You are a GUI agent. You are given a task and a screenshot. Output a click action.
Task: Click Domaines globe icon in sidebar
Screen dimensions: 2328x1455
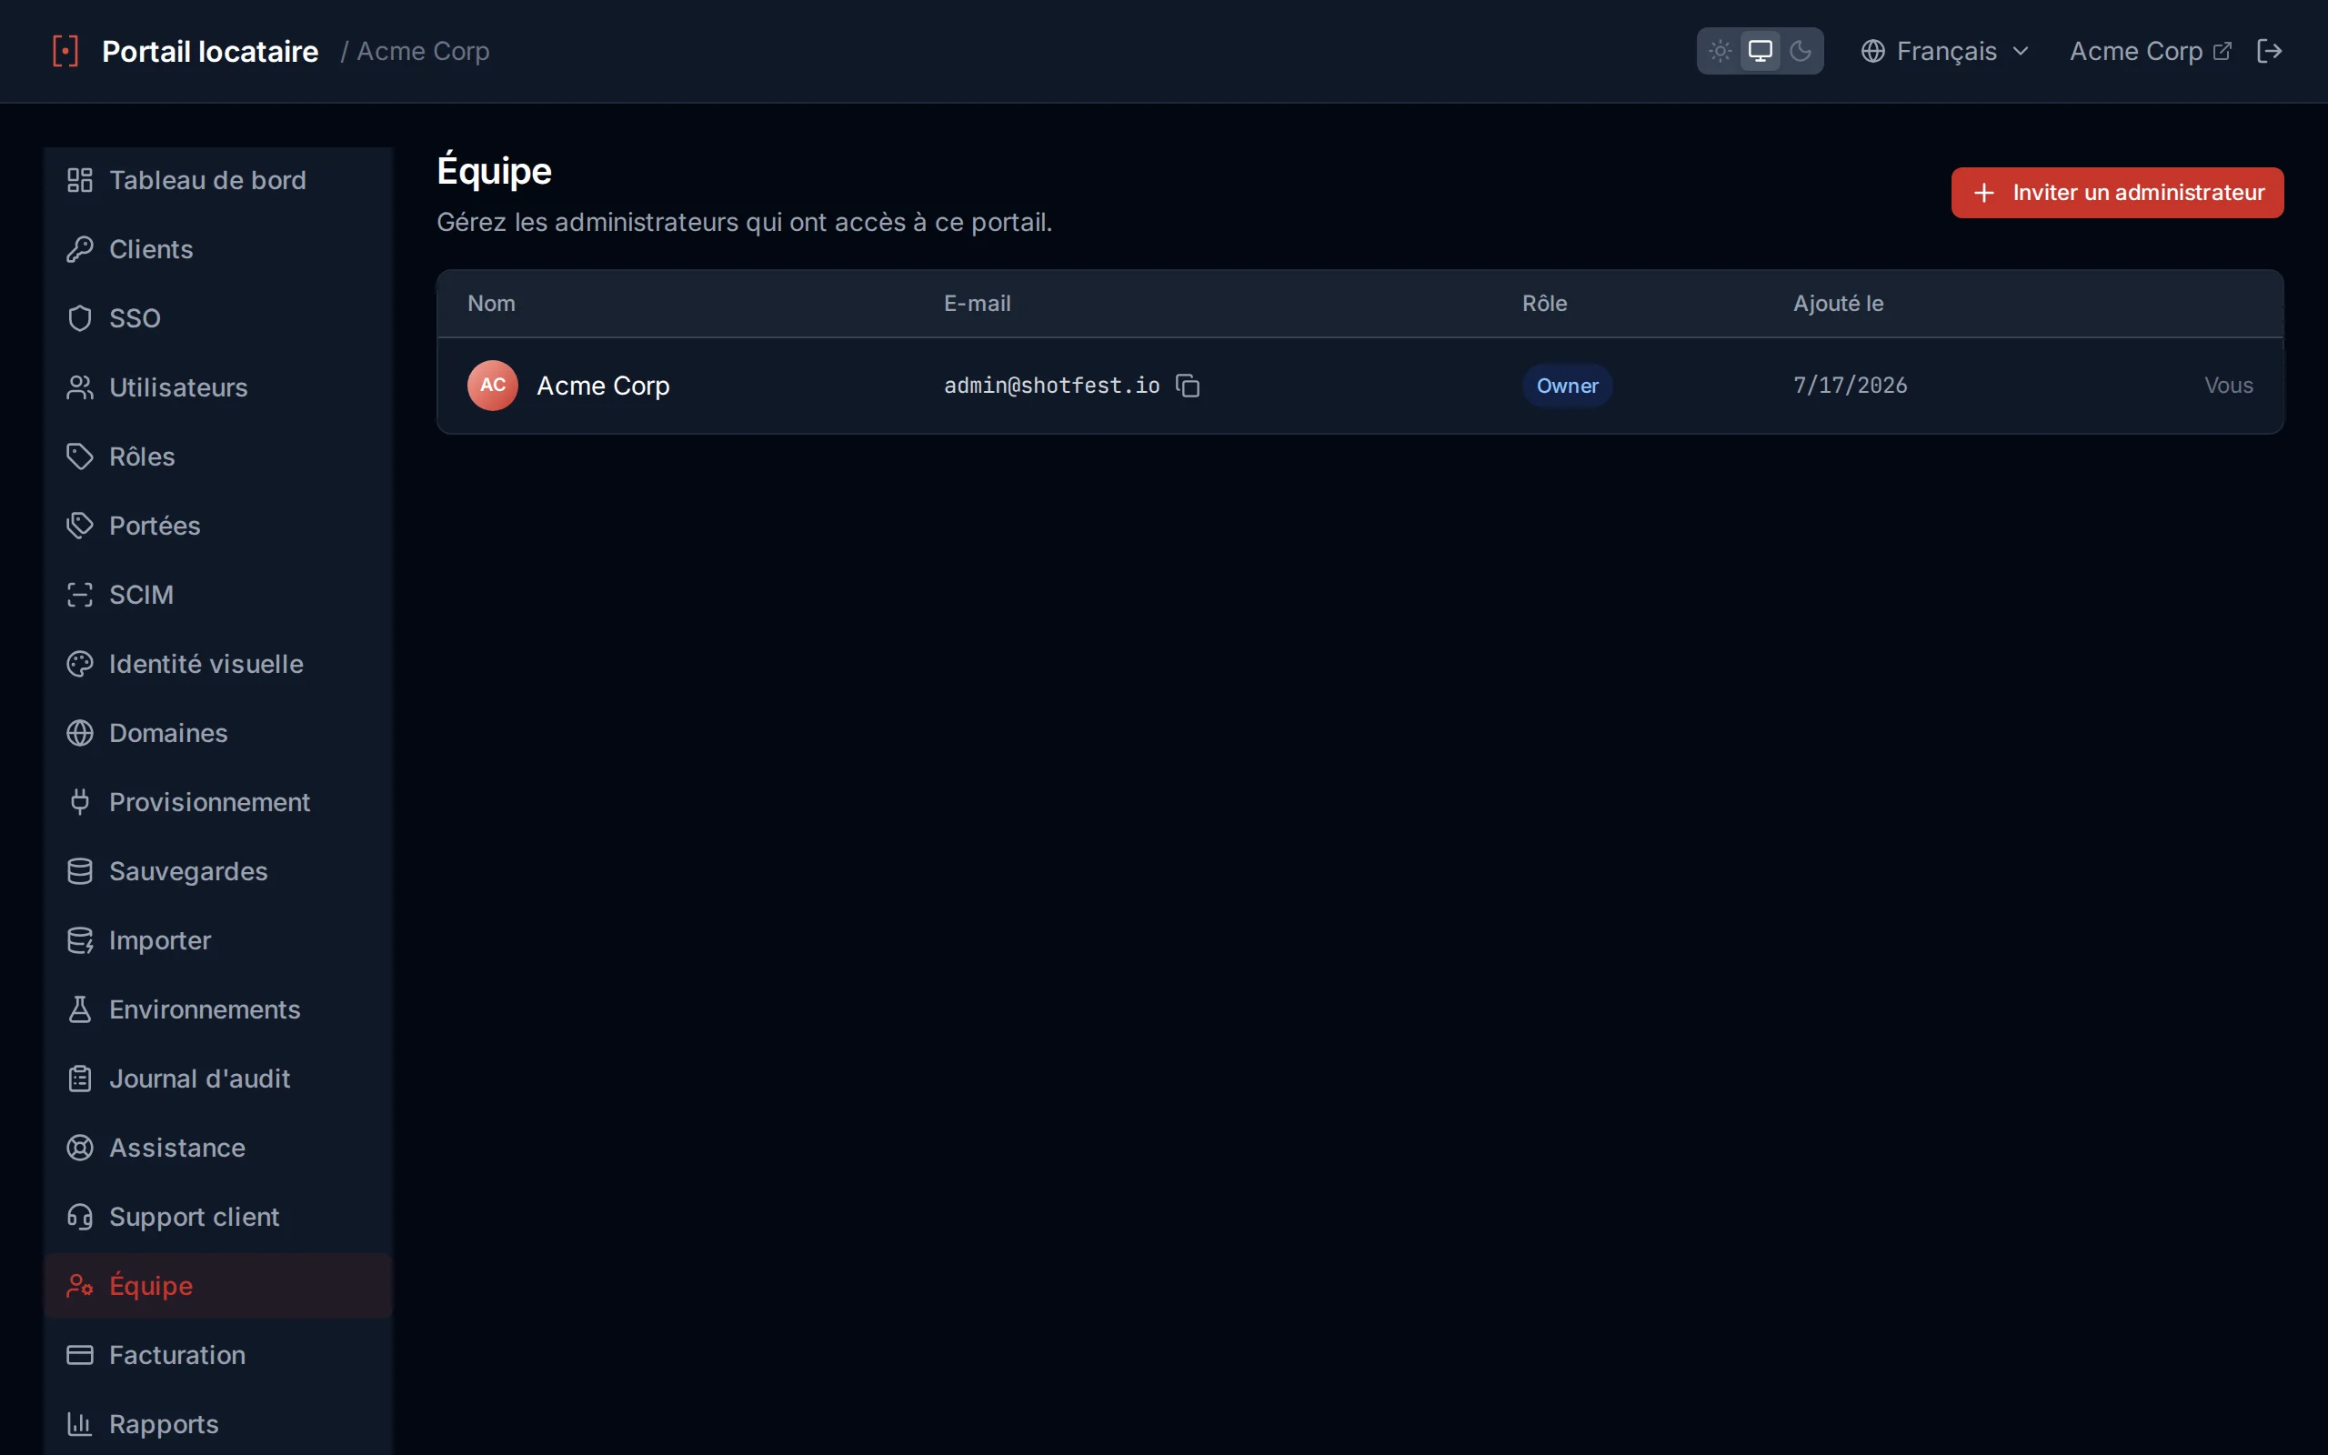click(x=80, y=733)
